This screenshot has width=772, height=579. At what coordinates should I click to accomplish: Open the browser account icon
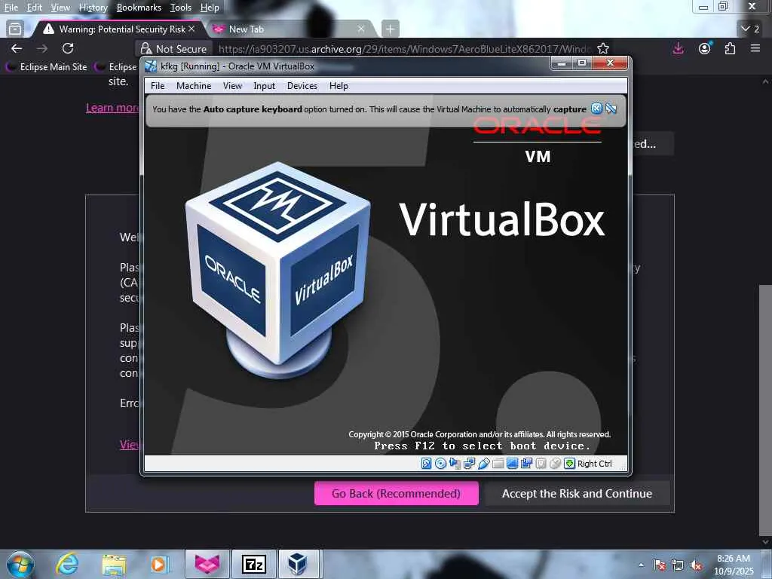(x=705, y=48)
